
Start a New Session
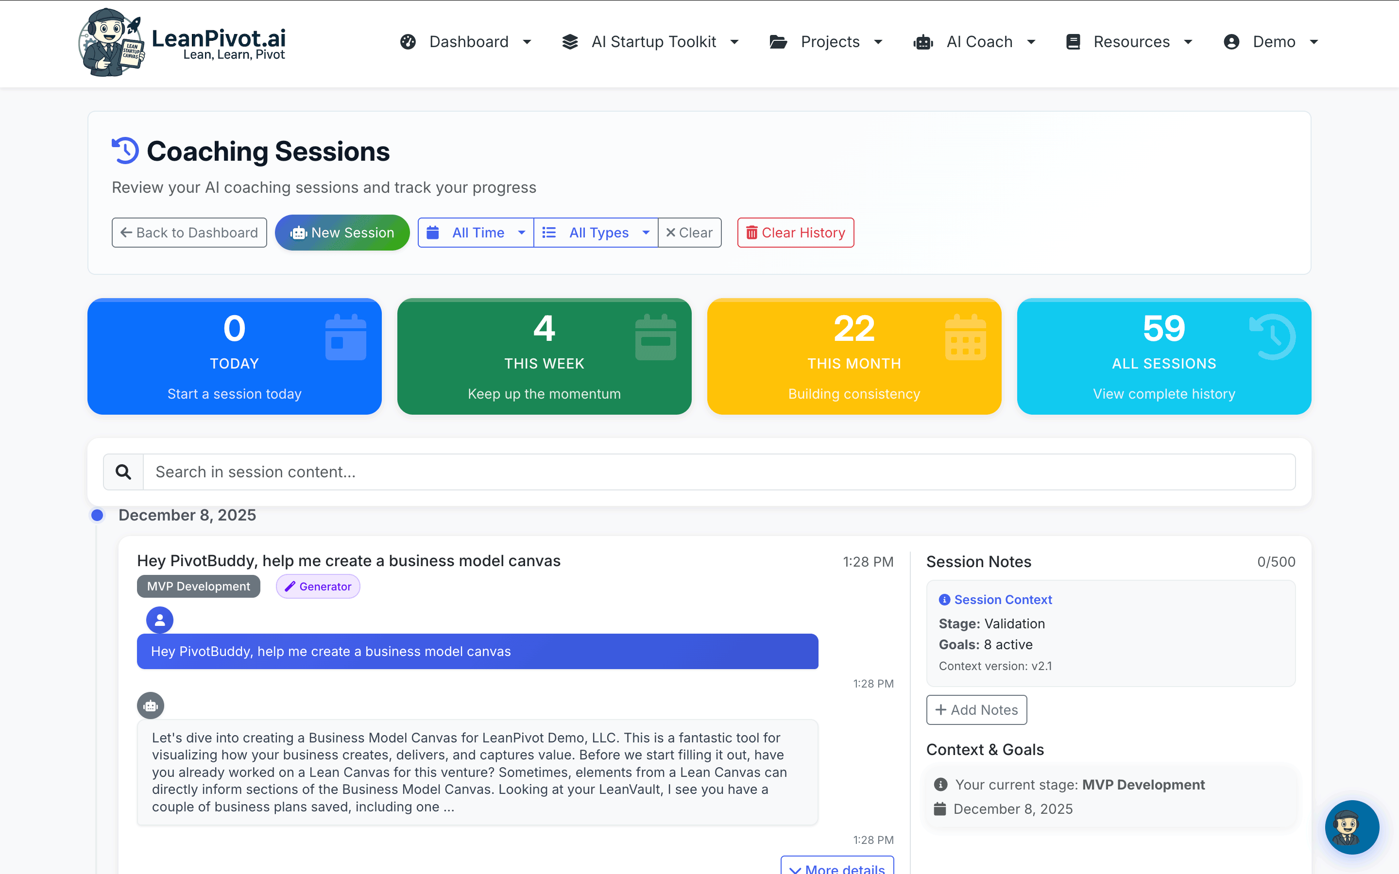click(x=342, y=233)
